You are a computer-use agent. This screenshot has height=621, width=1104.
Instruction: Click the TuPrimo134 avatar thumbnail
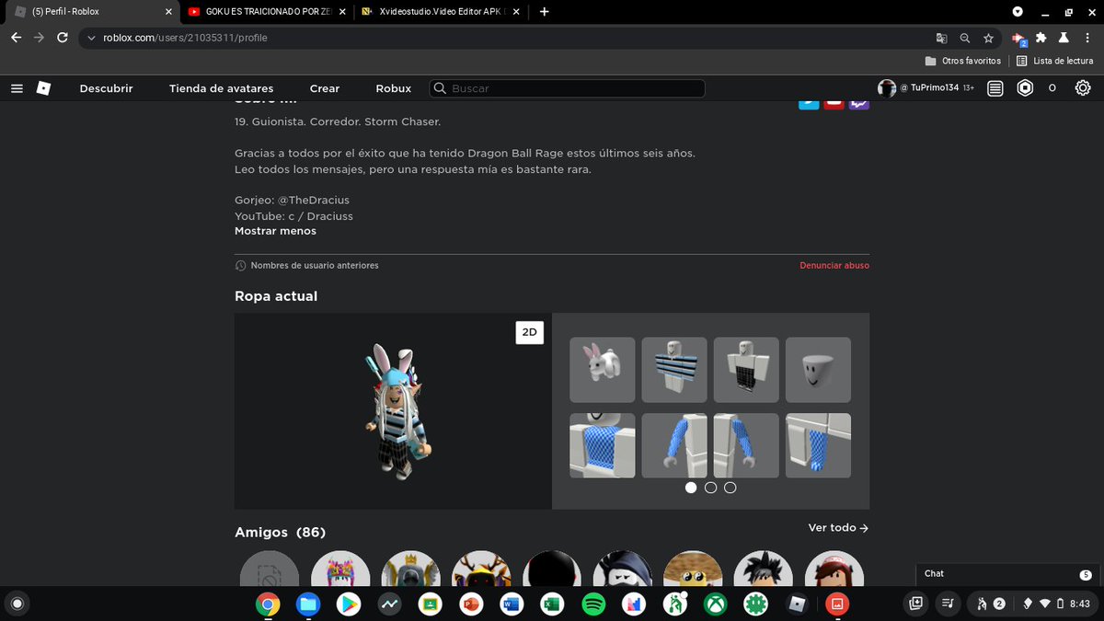click(x=887, y=88)
